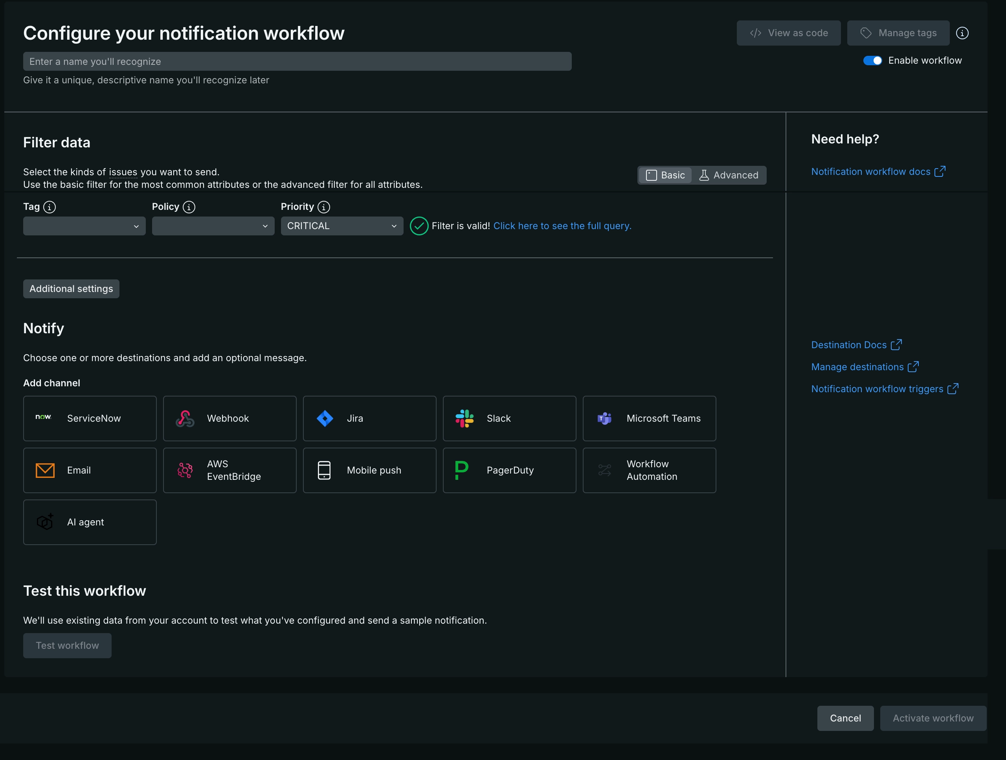Add Workflow Automation channel card
This screenshot has height=760, width=1006.
(650, 470)
